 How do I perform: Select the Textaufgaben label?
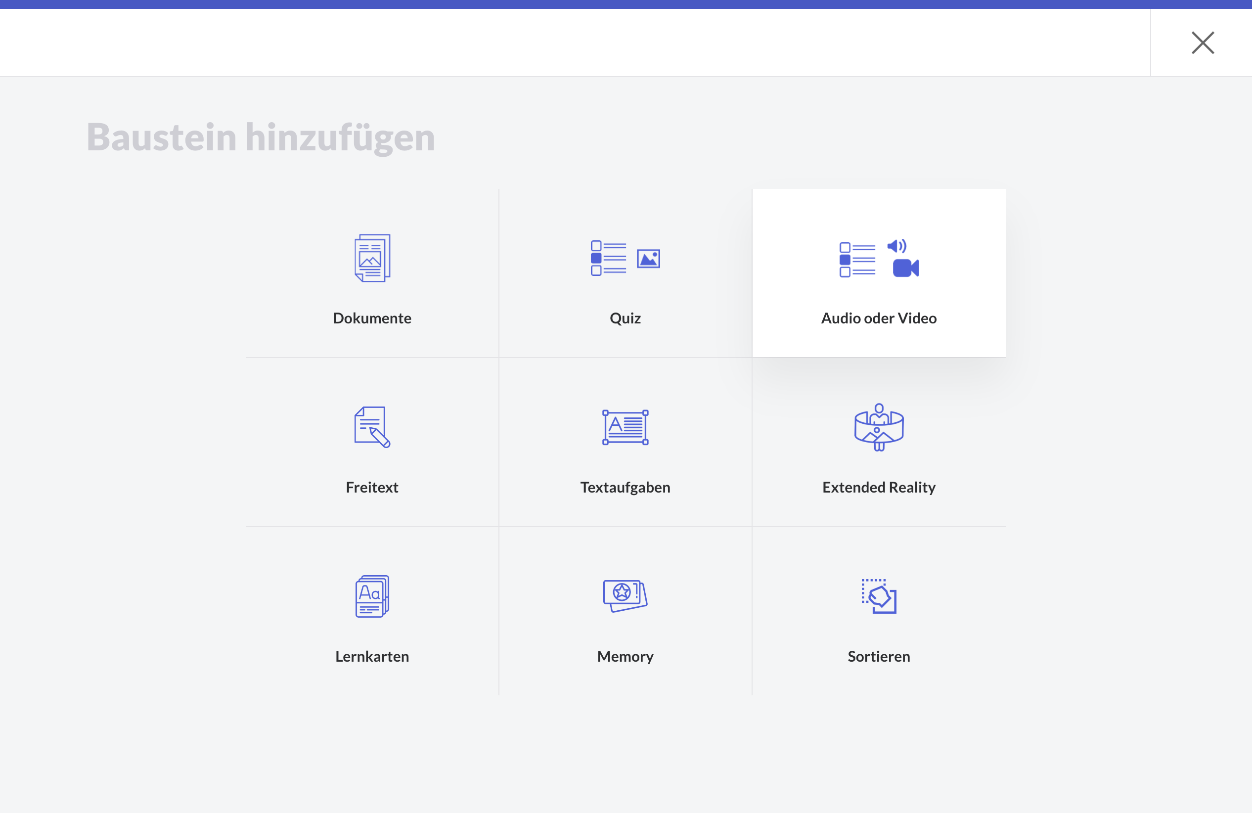tap(625, 487)
